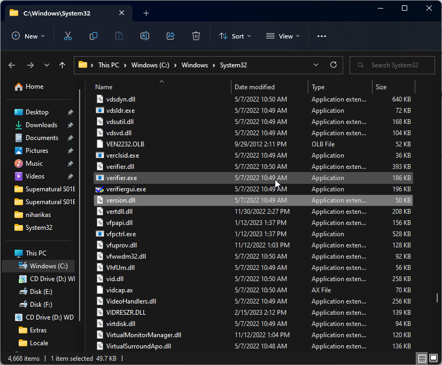Click the Rename icon in toolbar
The height and width of the screenshot is (365, 442).
click(144, 36)
